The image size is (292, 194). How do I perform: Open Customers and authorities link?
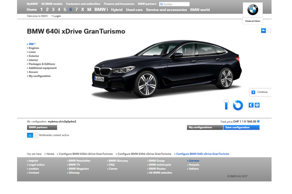click(83, 4)
